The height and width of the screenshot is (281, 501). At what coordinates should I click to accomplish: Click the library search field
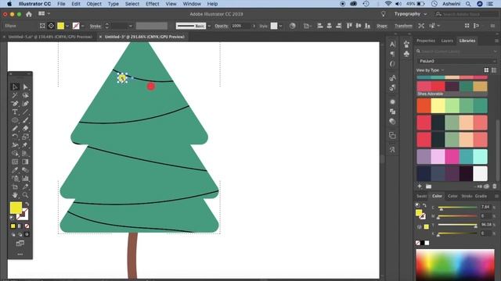[456, 51]
